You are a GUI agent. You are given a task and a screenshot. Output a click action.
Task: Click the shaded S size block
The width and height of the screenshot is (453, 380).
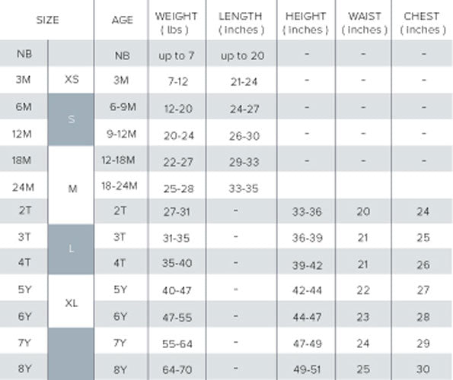[71, 119]
